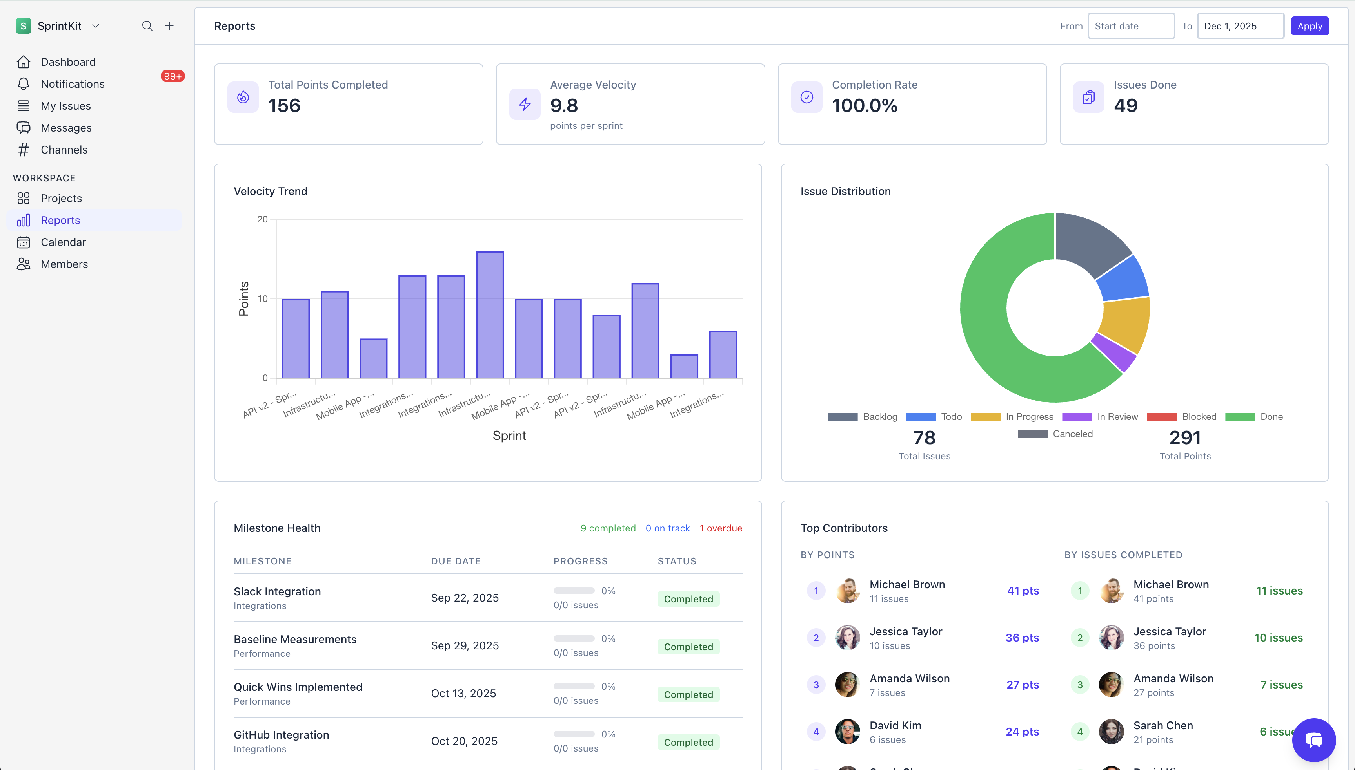This screenshot has height=770, width=1355.
Task: Open the 'To' date picker showing Dec 1, 2025
Action: pos(1241,25)
